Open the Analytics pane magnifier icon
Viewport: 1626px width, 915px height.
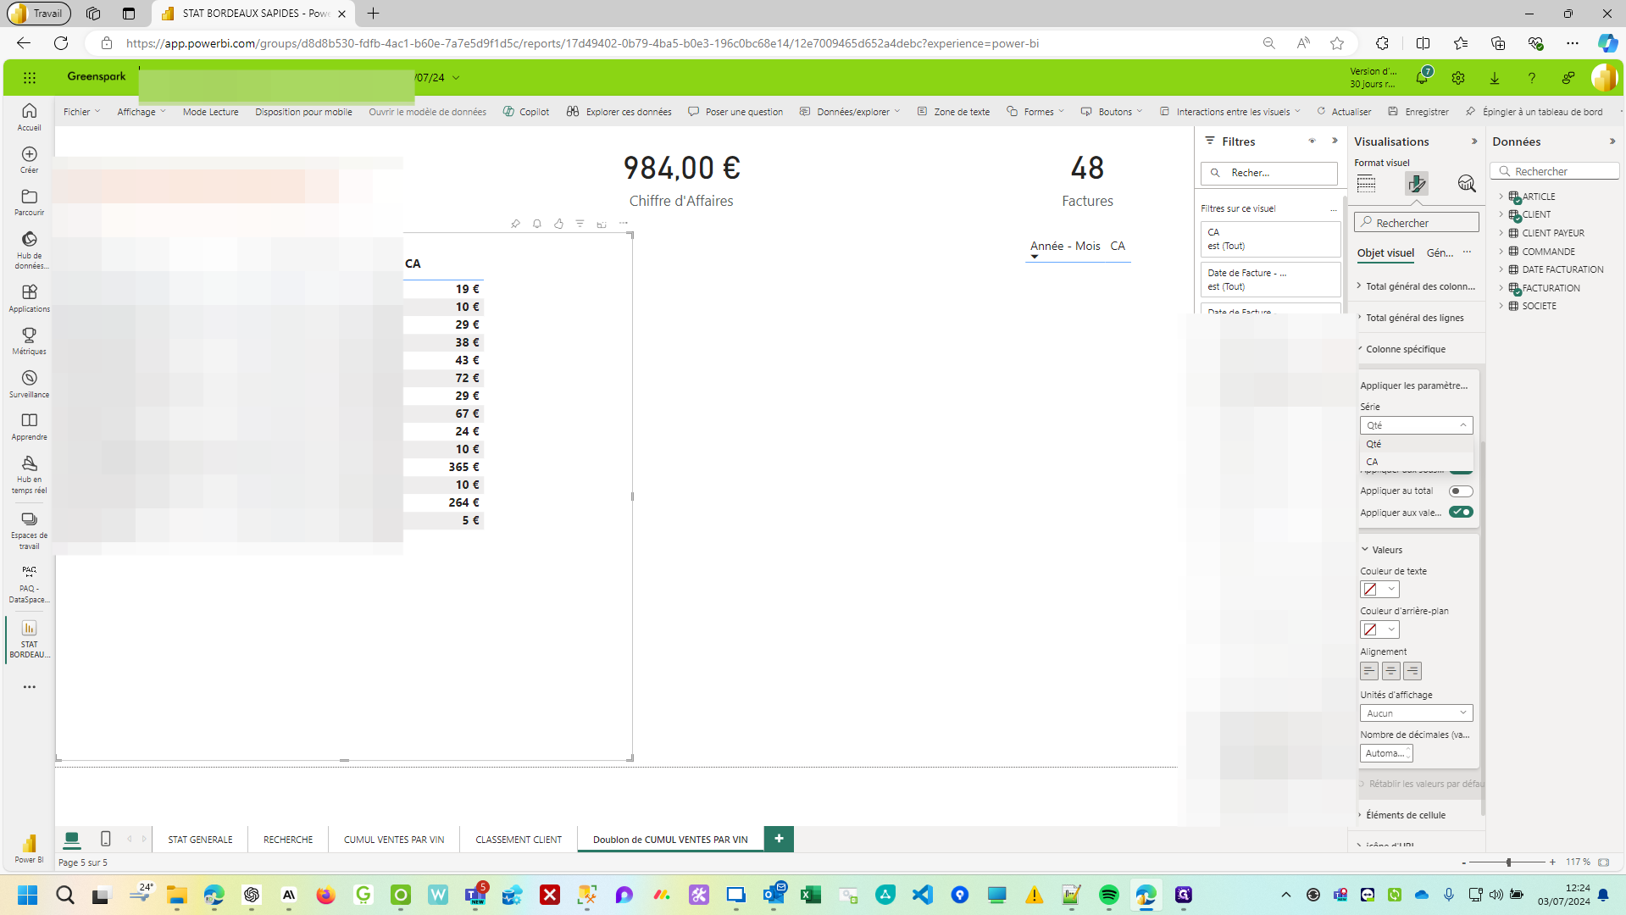pos(1466,184)
